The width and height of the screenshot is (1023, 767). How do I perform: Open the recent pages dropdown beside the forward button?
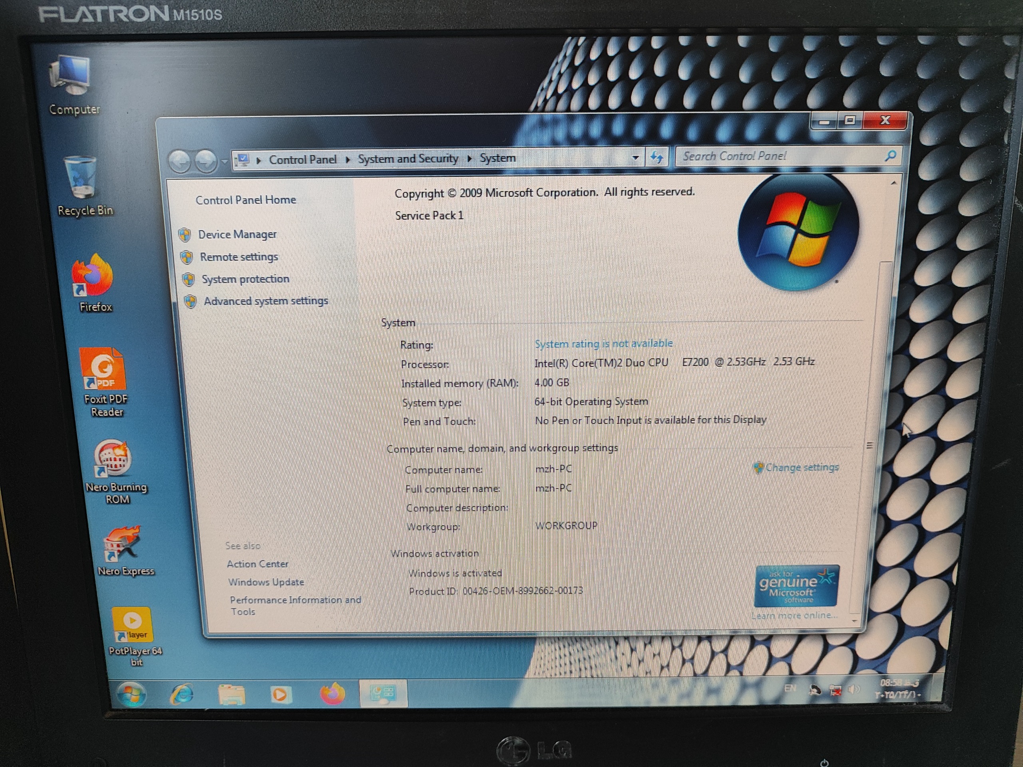[225, 161]
